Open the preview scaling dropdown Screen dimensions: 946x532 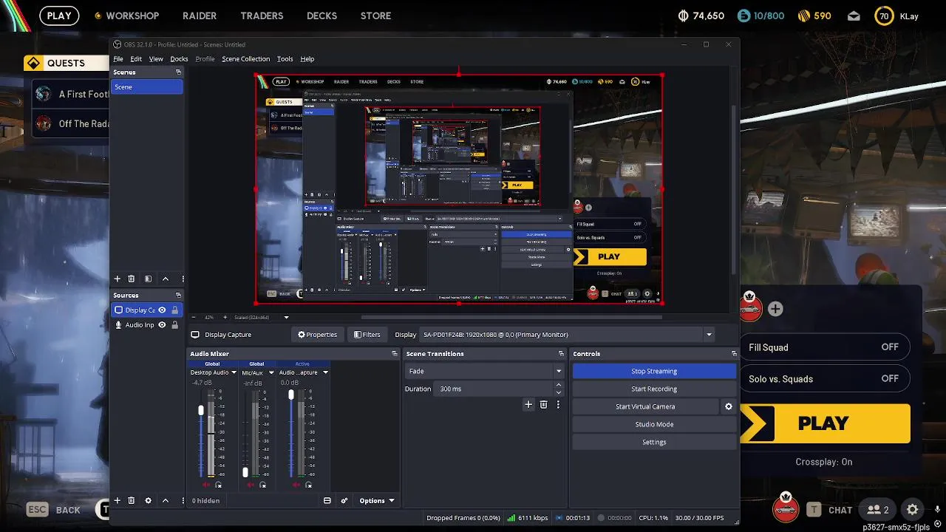[286, 317]
